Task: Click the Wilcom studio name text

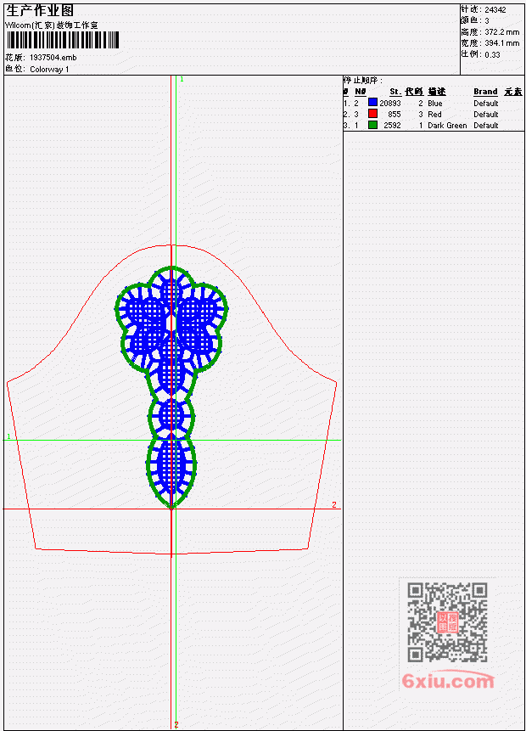Action: [52, 25]
